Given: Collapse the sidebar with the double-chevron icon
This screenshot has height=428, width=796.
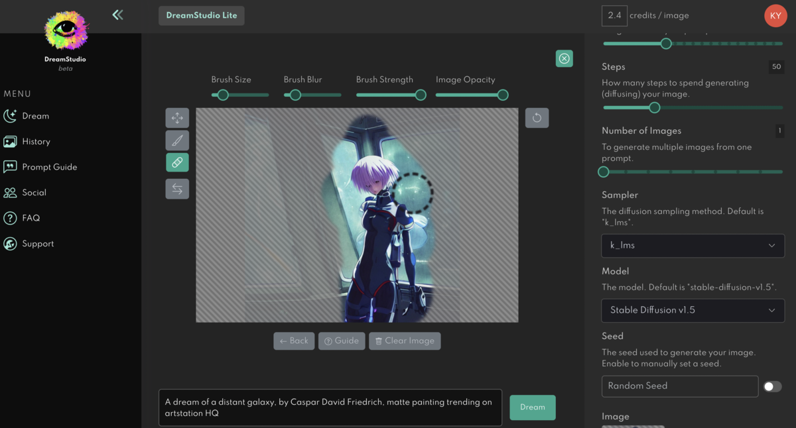Looking at the screenshot, I should [x=117, y=14].
